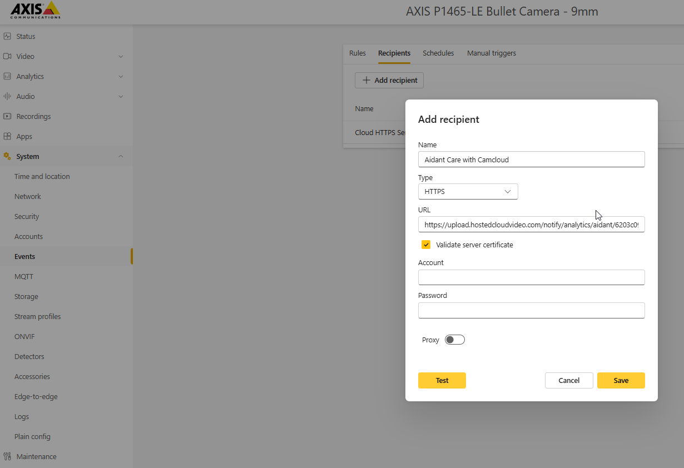Open the Manual triggers tab
The image size is (684, 468).
[x=491, y=53]
